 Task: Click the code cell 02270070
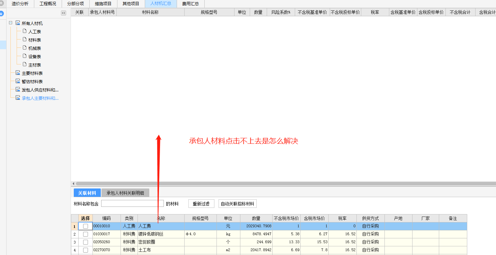pyautogui.click(x=107, y=250)
